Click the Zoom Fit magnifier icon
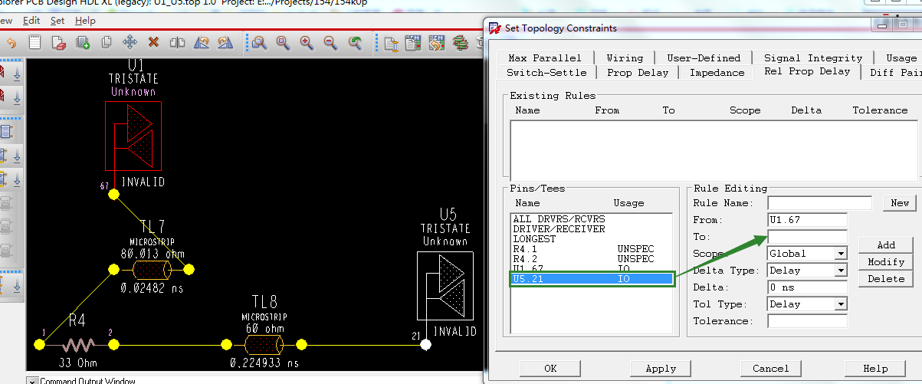 coord(259,43)
